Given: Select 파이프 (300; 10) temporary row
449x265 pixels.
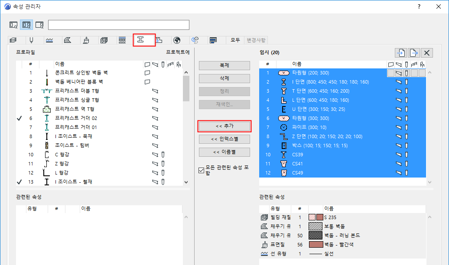Looking at the screenshot, I should (x=342, y=127).
